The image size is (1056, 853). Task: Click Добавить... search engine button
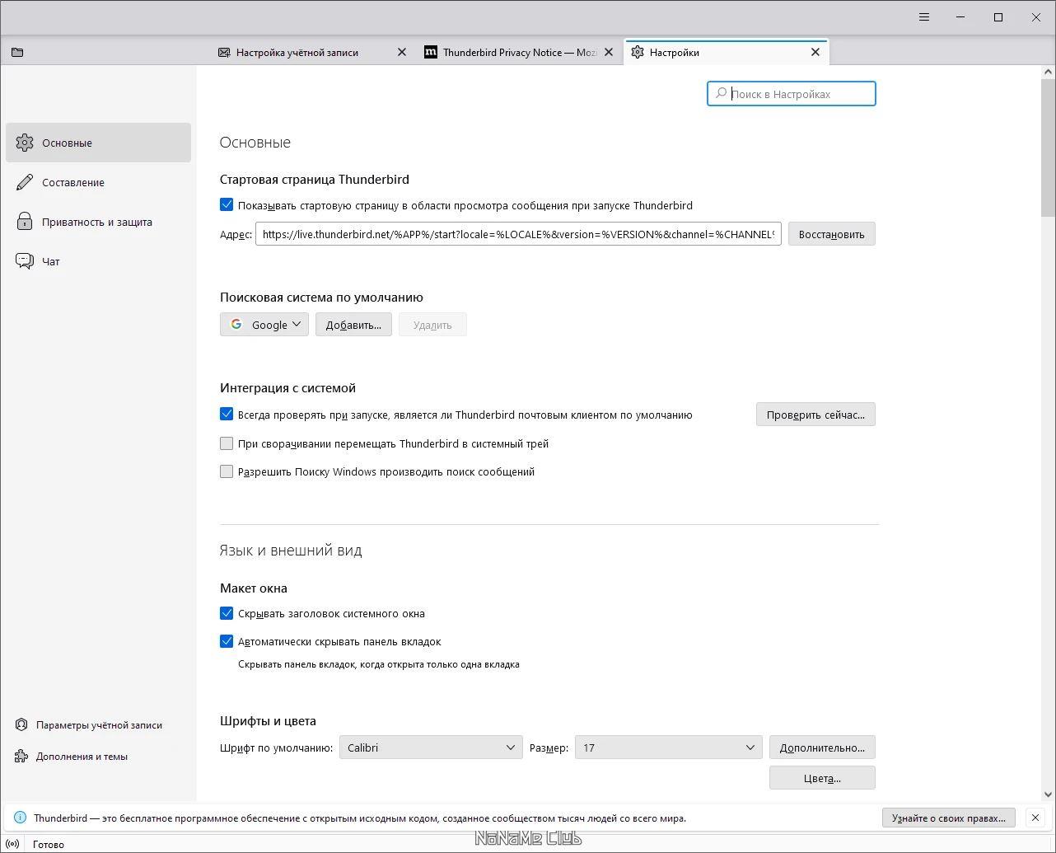tap(353, 325)
